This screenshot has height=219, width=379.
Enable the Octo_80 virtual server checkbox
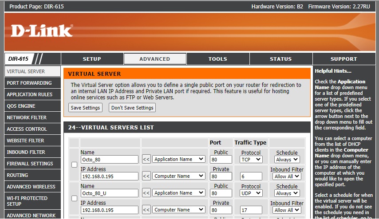point(75,164)
